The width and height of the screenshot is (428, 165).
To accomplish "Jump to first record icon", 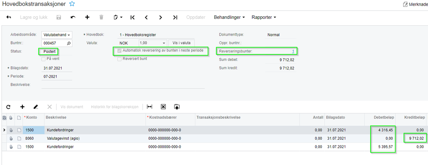I will 132,17.
